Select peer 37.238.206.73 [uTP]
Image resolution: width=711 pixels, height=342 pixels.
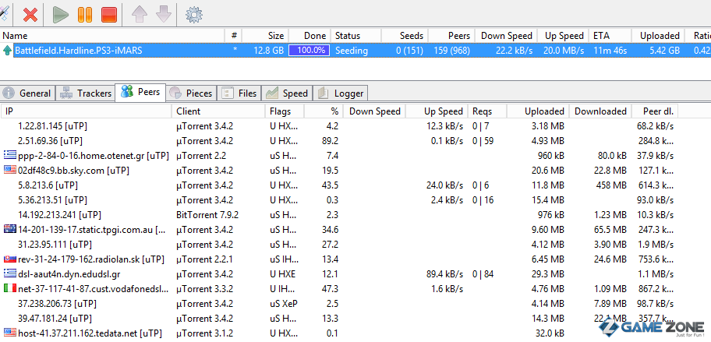coord(57,304)
